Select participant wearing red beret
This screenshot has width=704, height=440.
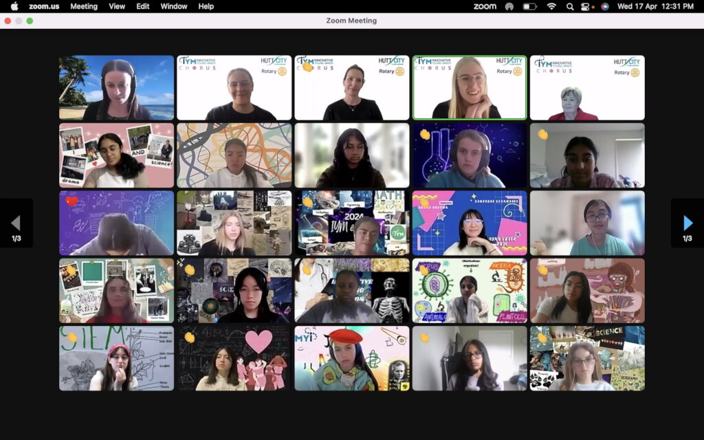tap(352, 358)
